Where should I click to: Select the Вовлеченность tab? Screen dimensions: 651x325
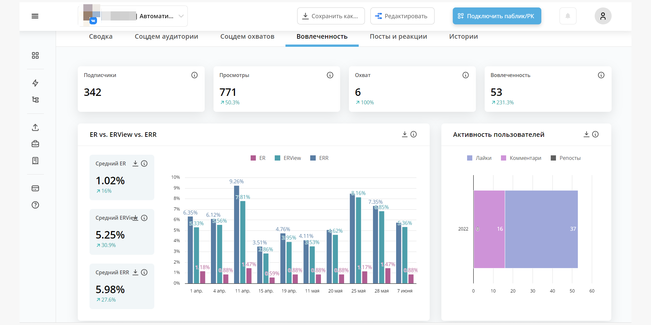pos(322,36)
